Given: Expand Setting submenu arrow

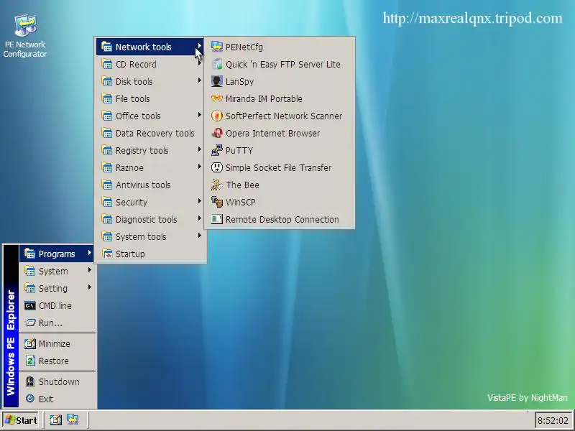Looking at the screenshot, I should (x=89, y=287).
